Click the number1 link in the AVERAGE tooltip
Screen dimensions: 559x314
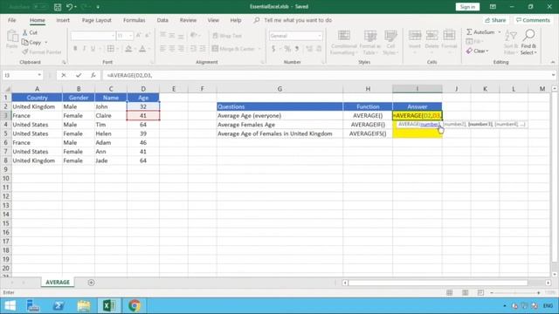(429, 124)
